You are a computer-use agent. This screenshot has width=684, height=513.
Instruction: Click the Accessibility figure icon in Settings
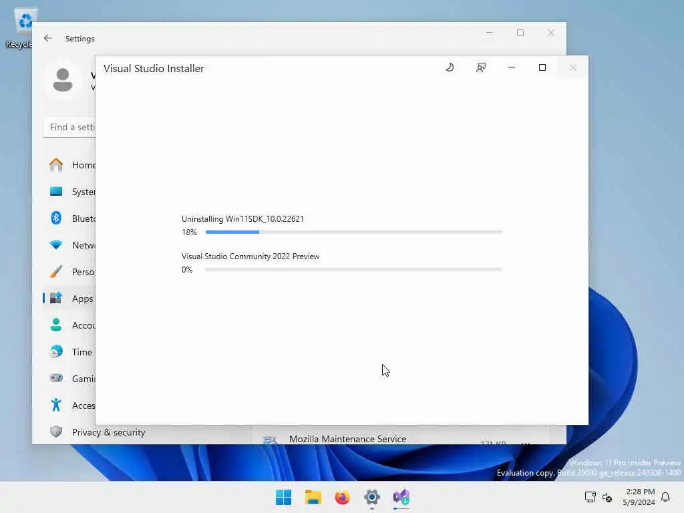[x=56, y=405]
